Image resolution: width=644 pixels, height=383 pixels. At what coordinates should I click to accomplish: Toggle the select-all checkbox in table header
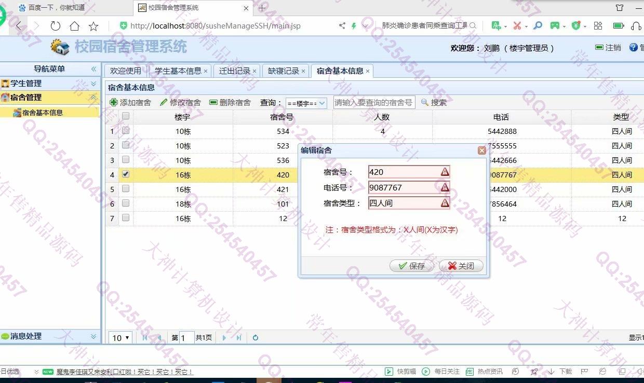[126, 116]
